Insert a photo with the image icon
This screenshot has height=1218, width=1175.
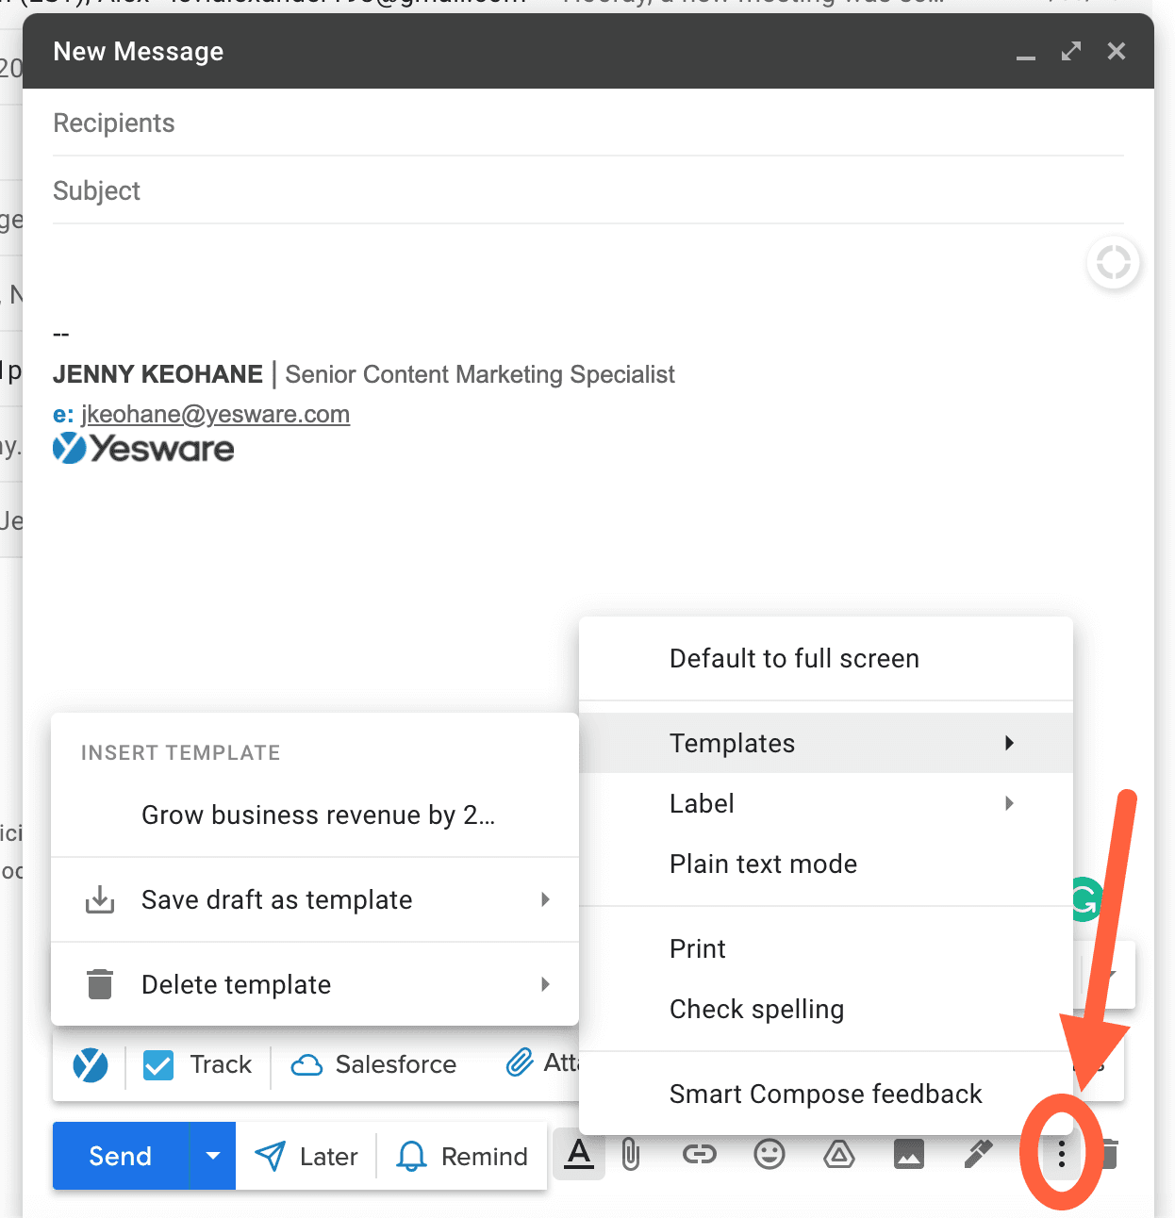pos(908,1155)
